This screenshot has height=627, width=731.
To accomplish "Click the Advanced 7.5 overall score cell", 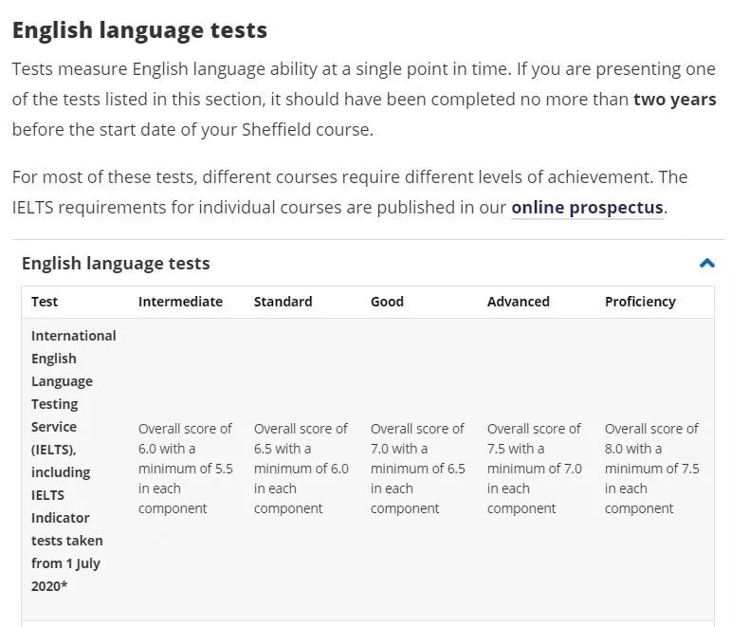I will [534, 469].
